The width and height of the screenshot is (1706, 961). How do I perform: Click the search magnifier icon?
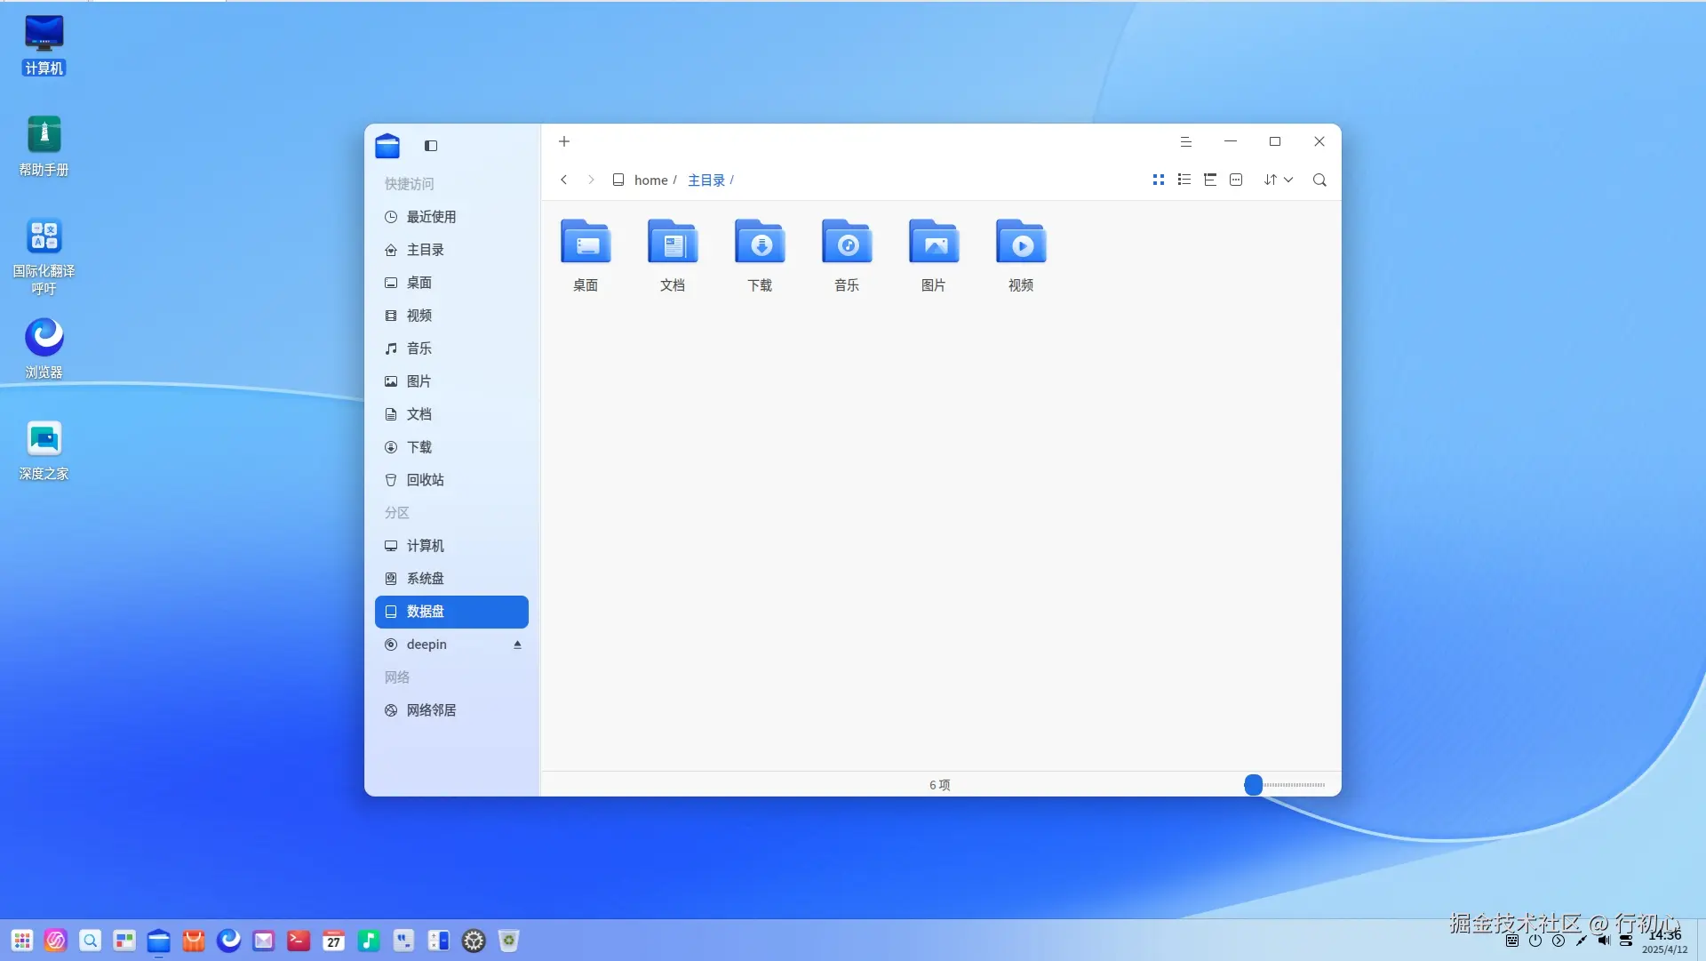tap(1319, 180)
